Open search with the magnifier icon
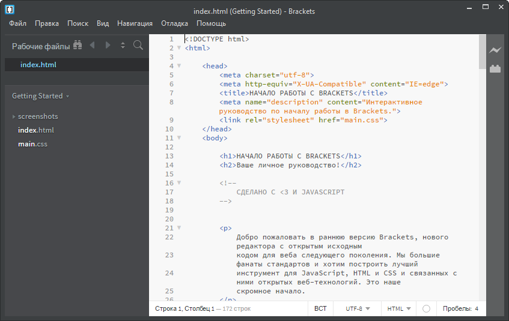This screenshot has height=321, width=509. (138, 45)
